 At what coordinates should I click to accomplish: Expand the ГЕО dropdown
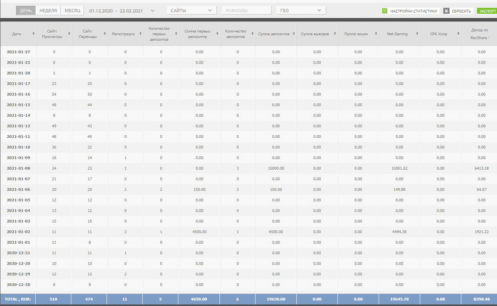pyautogui.click(x=301, y=11)
